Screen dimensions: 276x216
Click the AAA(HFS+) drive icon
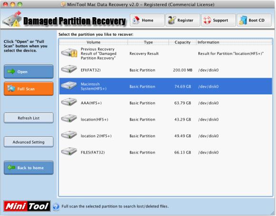(x=69, y=102)
